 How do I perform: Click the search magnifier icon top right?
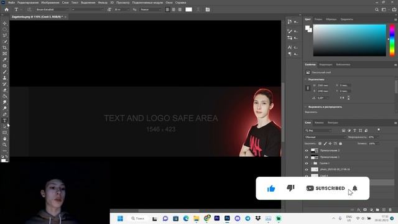tap(377, 10)
